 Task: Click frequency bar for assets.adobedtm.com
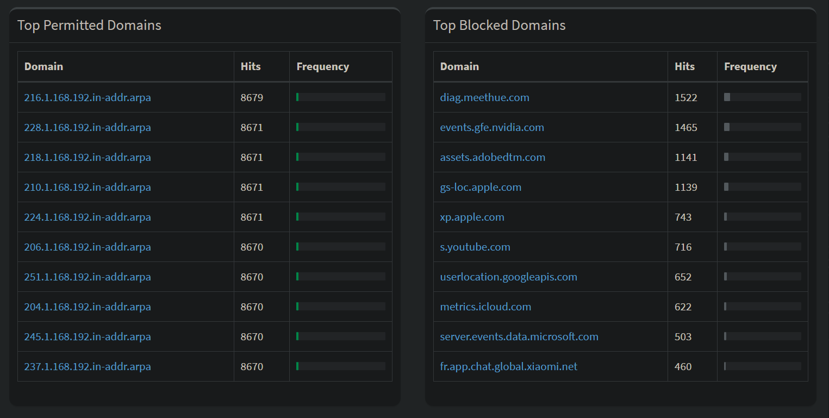[762, 157]
